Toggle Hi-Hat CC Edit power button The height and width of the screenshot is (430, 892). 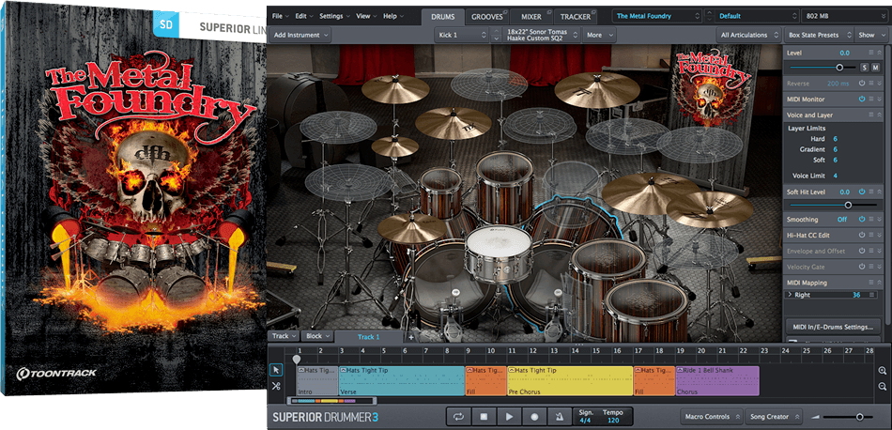click(861, 235)
